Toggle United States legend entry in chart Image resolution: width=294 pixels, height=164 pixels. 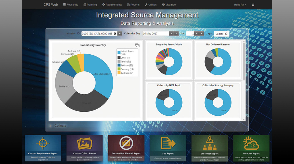(119, 52)
